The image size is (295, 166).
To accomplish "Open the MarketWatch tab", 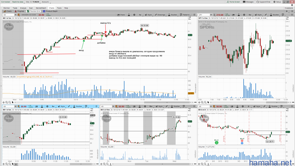I will (x=41, y=8).
